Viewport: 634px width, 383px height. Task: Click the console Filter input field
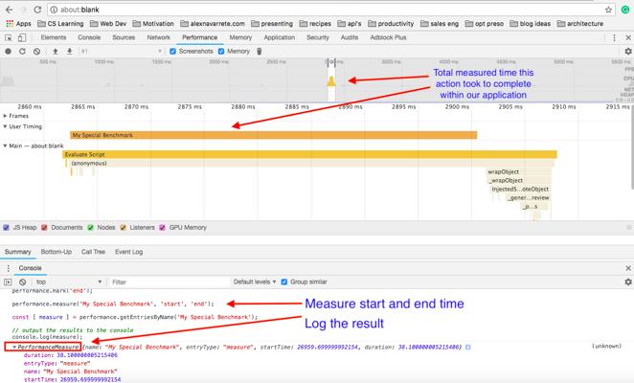coord(163,282)
